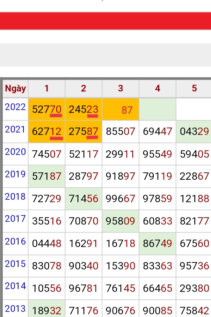
Task: Click the Ngày column header
Action: (15, 89)
